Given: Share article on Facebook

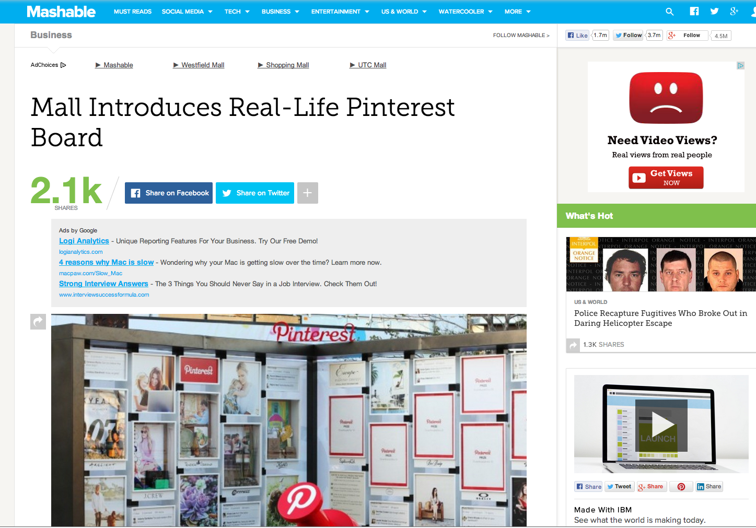Looking at the screenshot, I should [x=169, y=193].
